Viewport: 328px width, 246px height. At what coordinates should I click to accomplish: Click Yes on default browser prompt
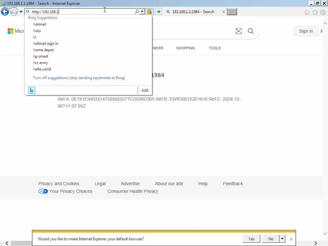point(251,239)
